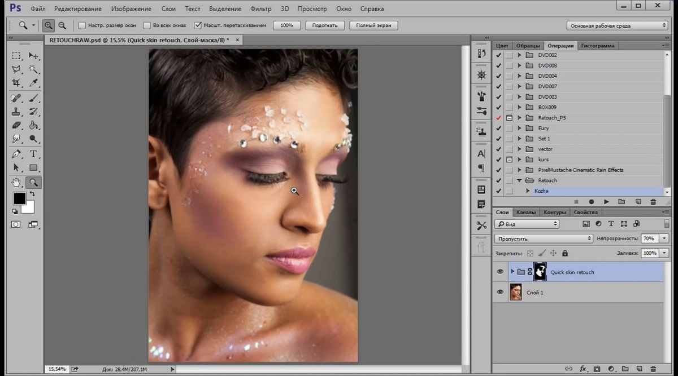The image size is (678, 376).
Task: Add a layer mask
Action: coord(597,369)
